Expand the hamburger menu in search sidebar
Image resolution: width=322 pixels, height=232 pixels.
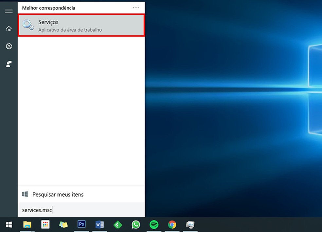9,11
